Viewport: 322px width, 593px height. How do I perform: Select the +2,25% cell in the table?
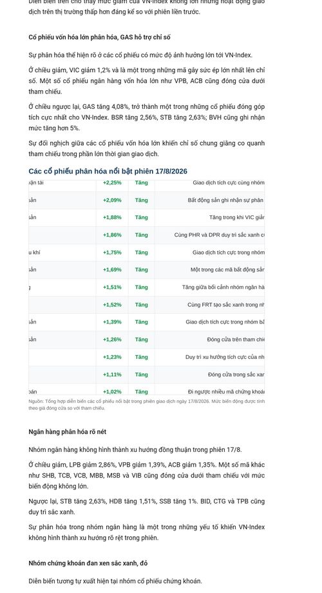coord(112,182)
